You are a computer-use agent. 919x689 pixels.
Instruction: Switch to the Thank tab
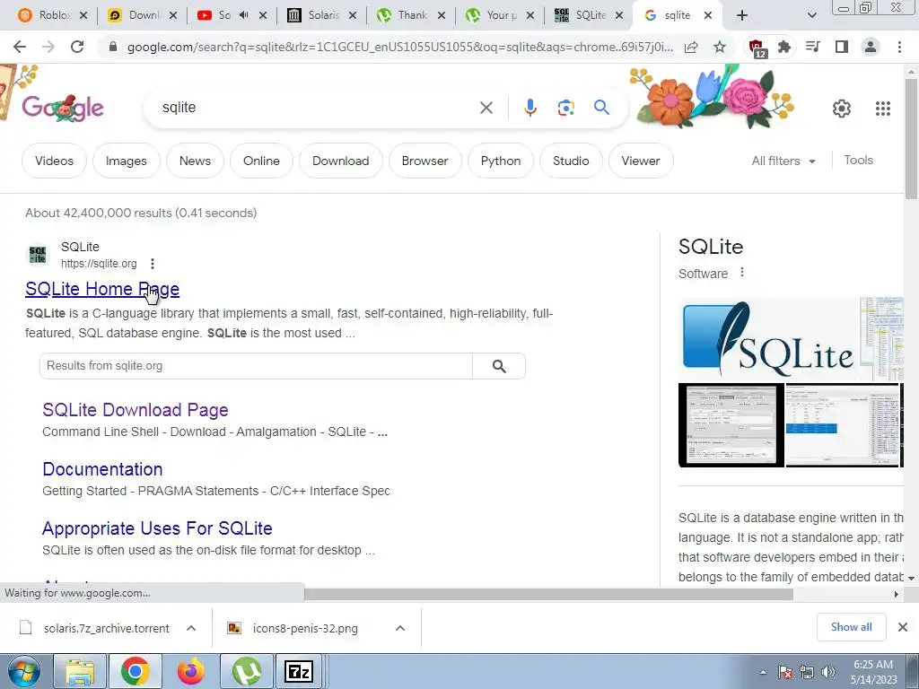(411, 15)
